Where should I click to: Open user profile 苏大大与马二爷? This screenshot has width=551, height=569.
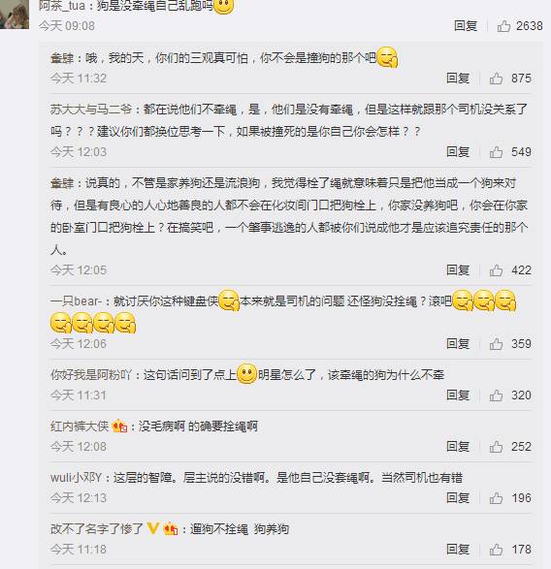point(91,110)
